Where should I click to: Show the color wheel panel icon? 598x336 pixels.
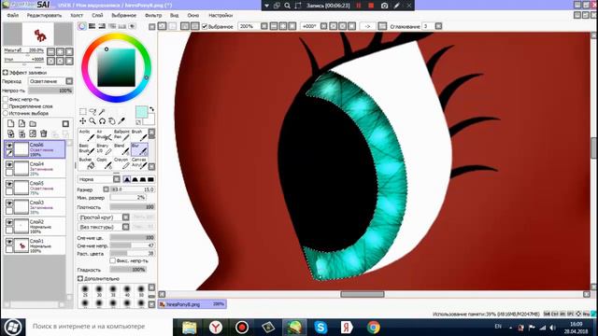(x=82, y=26)
